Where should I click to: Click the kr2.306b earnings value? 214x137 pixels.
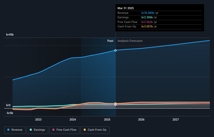(x=147, y=17)
